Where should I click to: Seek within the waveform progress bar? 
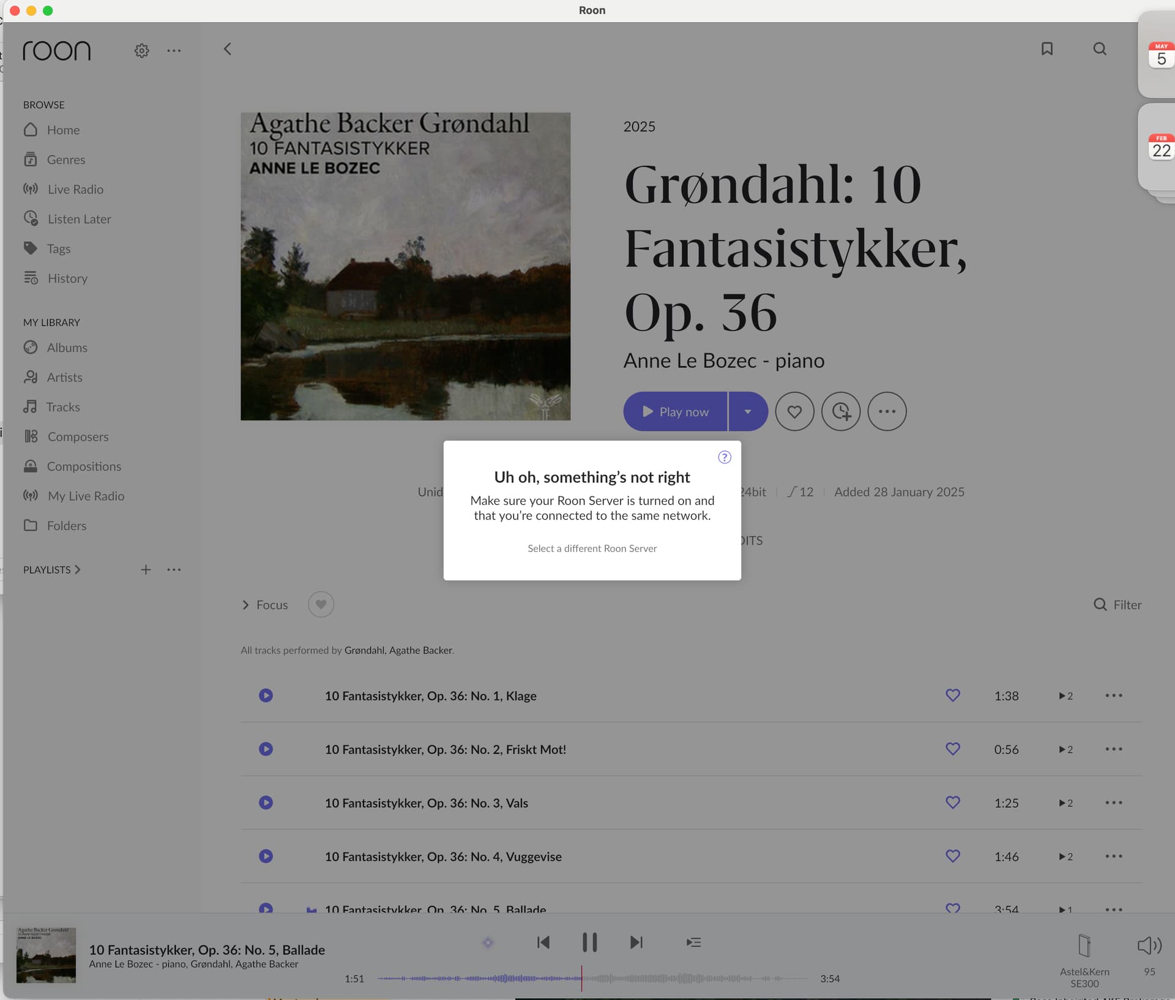coord(592,979)
